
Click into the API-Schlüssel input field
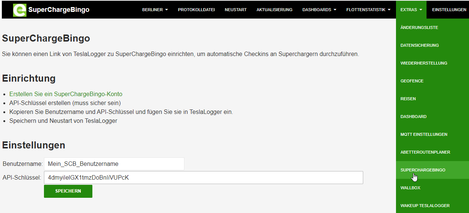tap(203, 177)
